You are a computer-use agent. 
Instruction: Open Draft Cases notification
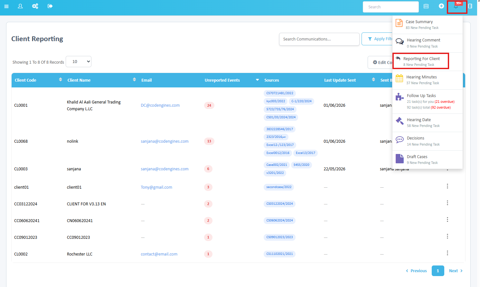coord(428,159)
